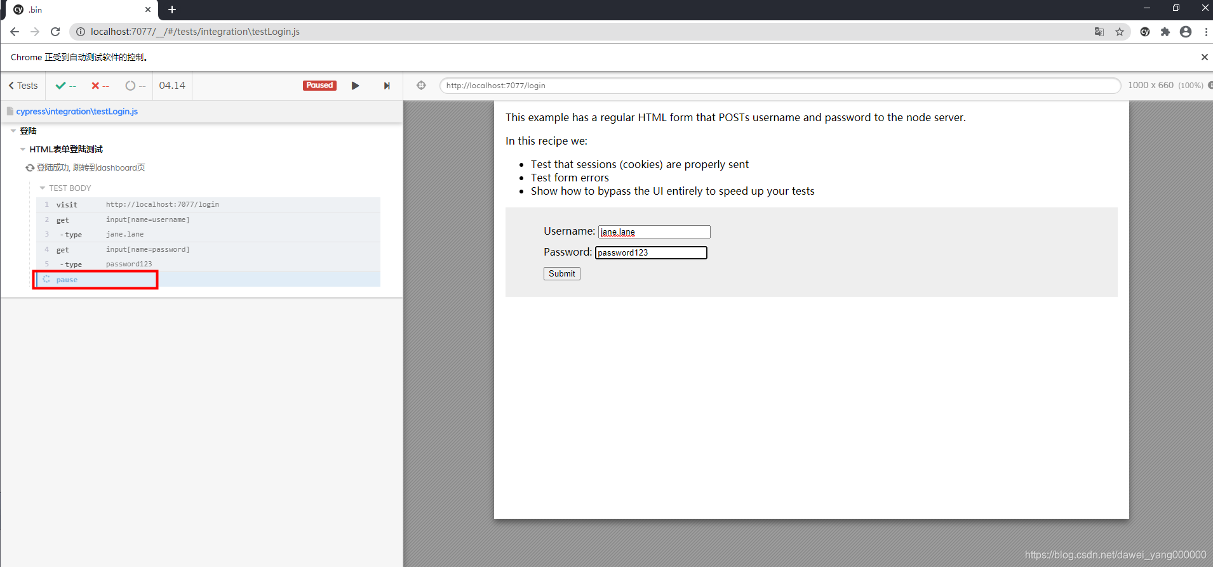Open Cypress browser extension icon
1213x567 pixels.
pos(1145,32)
